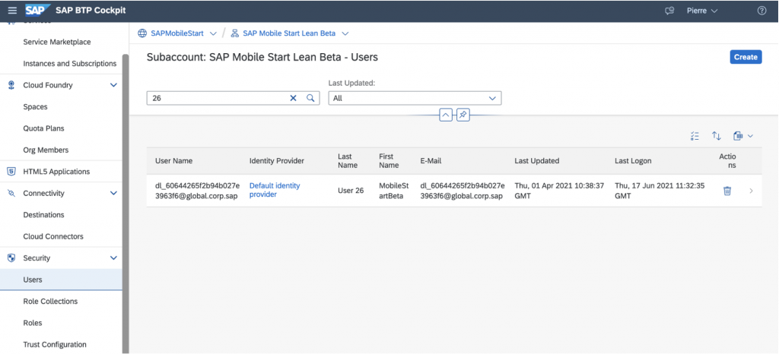The width and height of the screenshot is (779, 354).
Task: Click the globe icon beside SAPMobileStart
Action: coord(142,33)
